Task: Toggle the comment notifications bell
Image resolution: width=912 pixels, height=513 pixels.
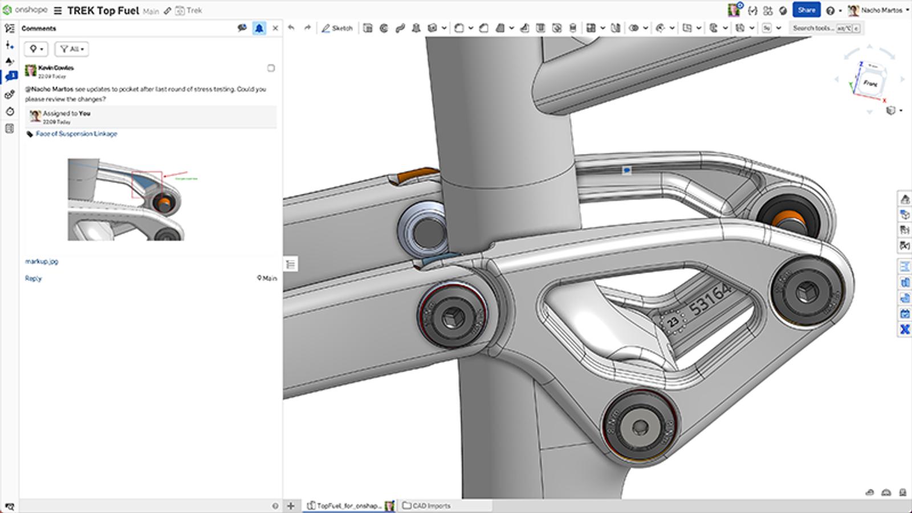Action: [259, 28]
